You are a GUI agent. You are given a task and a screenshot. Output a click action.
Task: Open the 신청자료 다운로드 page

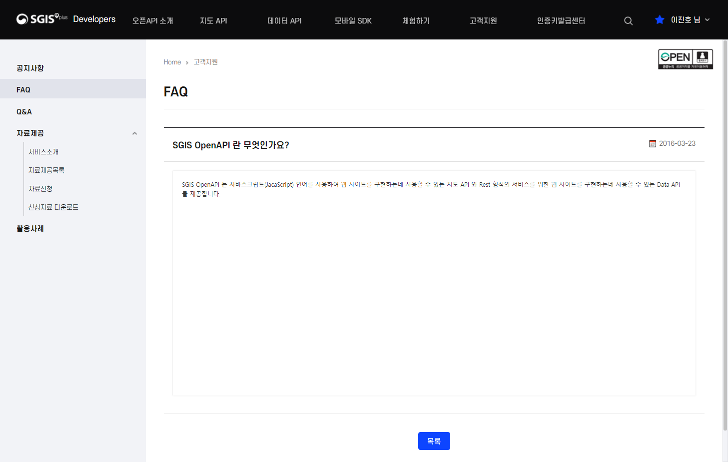pos(53,207)
